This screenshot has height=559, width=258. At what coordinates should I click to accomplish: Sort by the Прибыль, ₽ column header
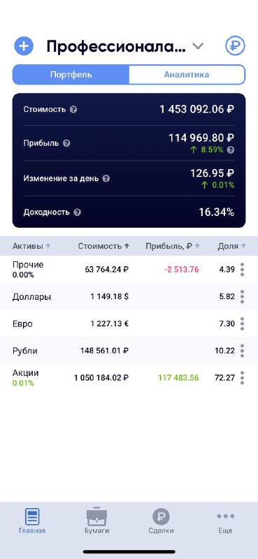172,246
